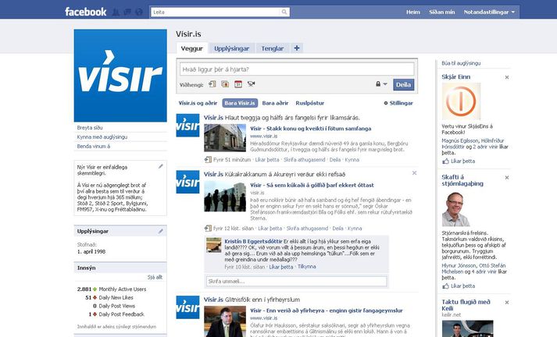557x337 pixels.
Task: Click Búa til auglýsingu link
Action: (461, 63)
